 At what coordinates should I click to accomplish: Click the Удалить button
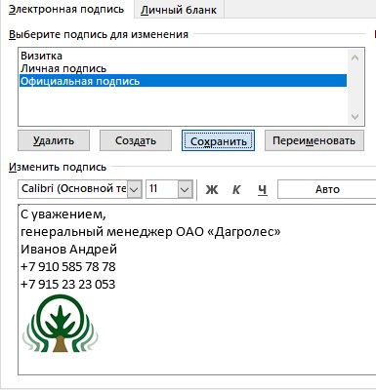tap(54, 140)
